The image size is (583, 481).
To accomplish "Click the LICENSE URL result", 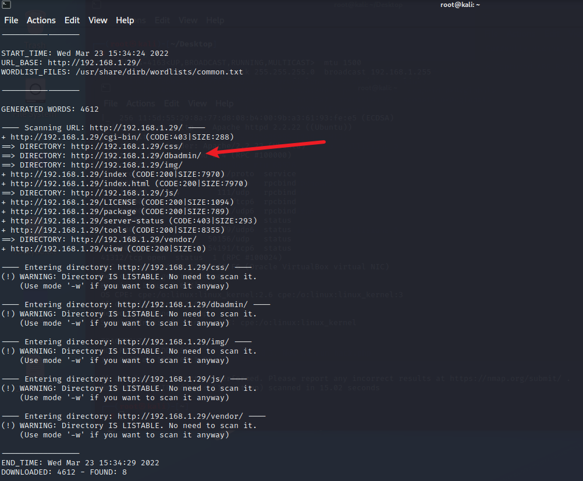I will click(x=66, y=202).
